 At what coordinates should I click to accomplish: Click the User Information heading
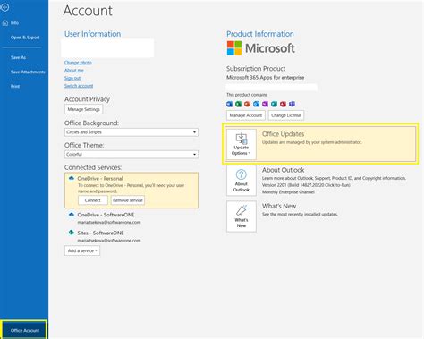(93, 34)
